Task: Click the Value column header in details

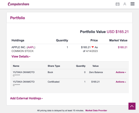Action: [95, 66]
